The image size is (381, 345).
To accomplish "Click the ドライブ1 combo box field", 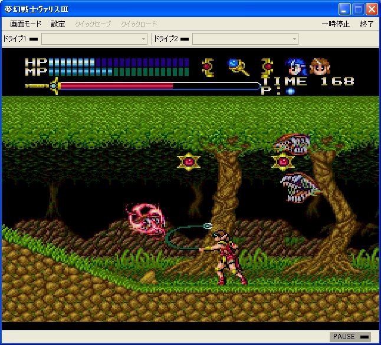I will coord(94,39).
